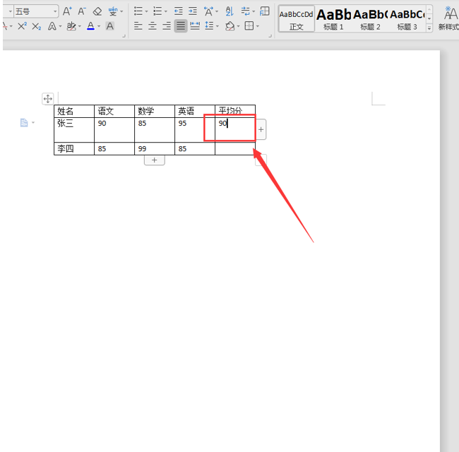Click the 李四 name cell

click(74, 149)
